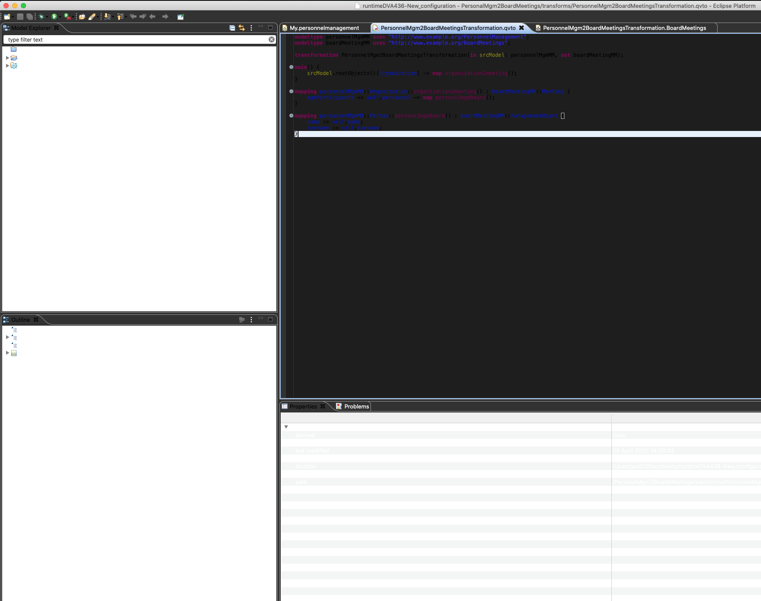Click the Outline grayed folders icon

click(242, 320)
